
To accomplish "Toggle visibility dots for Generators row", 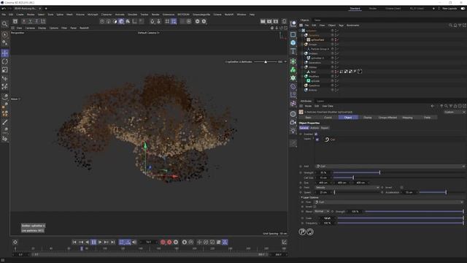I will (x=336, y=63).
